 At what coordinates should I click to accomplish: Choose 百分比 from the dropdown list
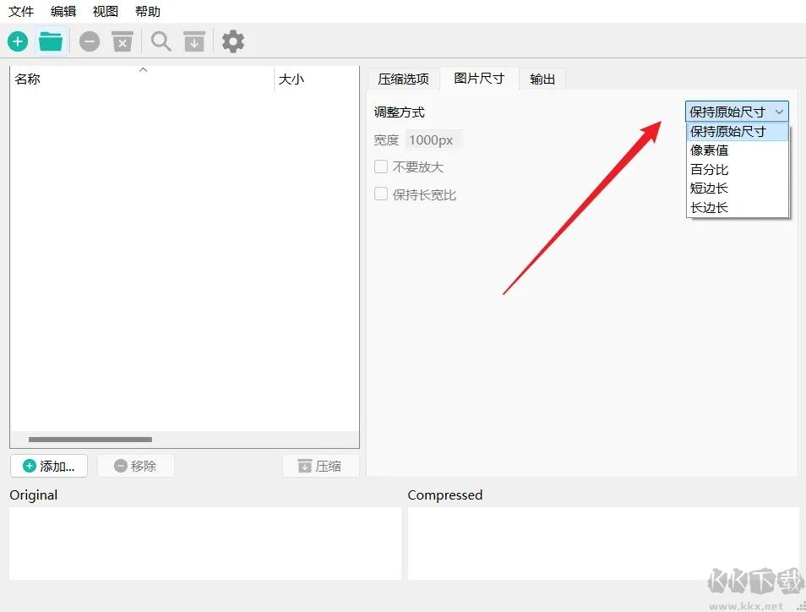737,169
